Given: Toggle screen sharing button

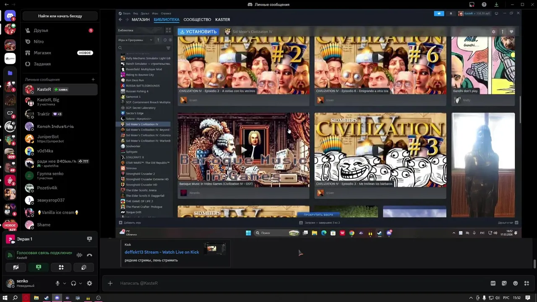Looking at the screenshot, I should (39, 267).
